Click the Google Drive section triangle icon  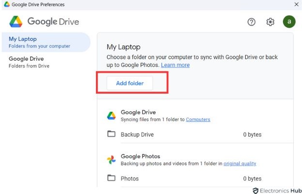111,115
